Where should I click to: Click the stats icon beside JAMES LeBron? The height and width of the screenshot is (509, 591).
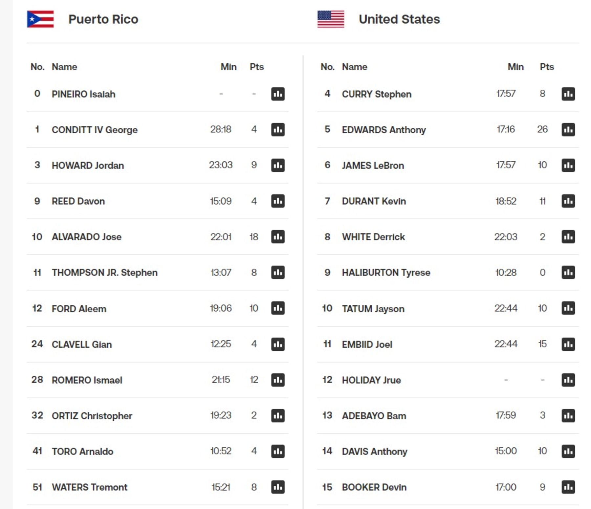[568, 166]
